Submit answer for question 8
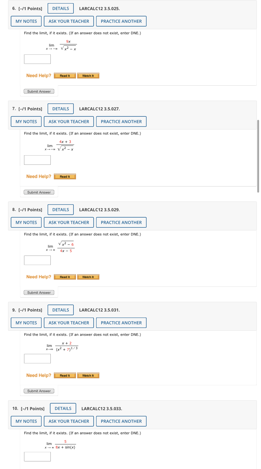261x469 pixels. coord(39,292)
